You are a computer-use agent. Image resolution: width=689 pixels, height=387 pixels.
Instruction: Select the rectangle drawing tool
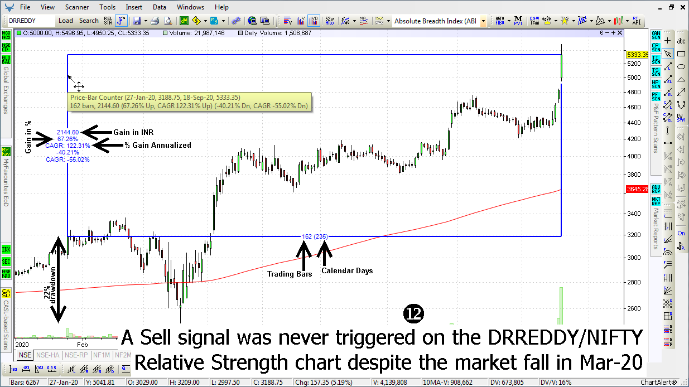coord(681,54)
